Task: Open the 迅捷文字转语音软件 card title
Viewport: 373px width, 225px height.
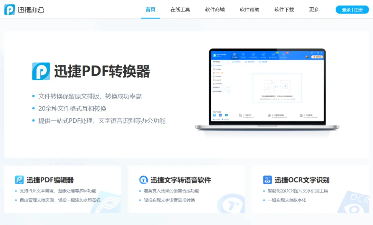Action: [x=181, y=180]
